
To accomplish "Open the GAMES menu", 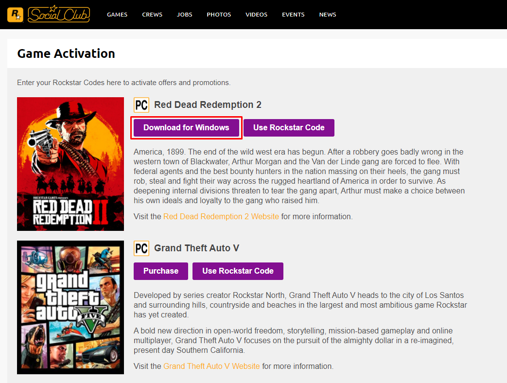I will pyautogui.click(x=117, y=15).
